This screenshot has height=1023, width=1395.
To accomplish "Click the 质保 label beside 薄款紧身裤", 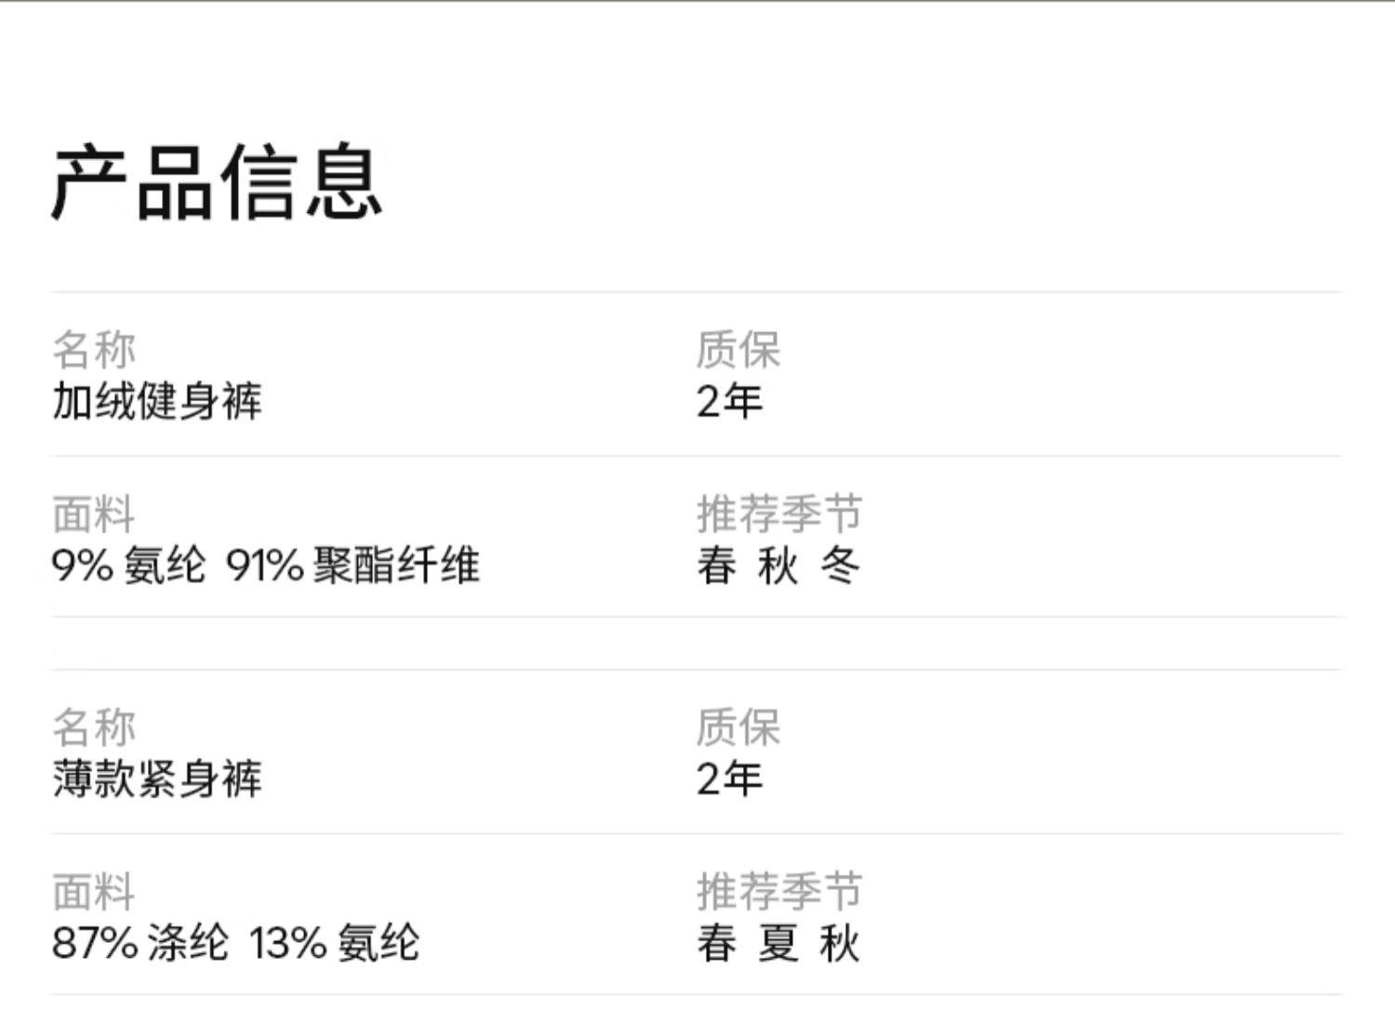I will (738, 727).
